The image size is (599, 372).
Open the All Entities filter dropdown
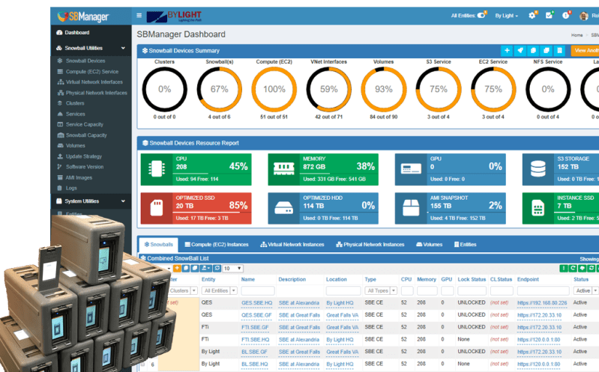click(x=219, y=290)
